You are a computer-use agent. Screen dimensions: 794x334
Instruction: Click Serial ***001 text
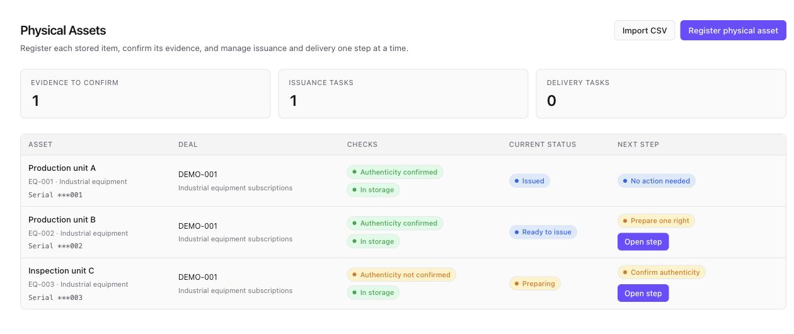(x=55, y=195)
